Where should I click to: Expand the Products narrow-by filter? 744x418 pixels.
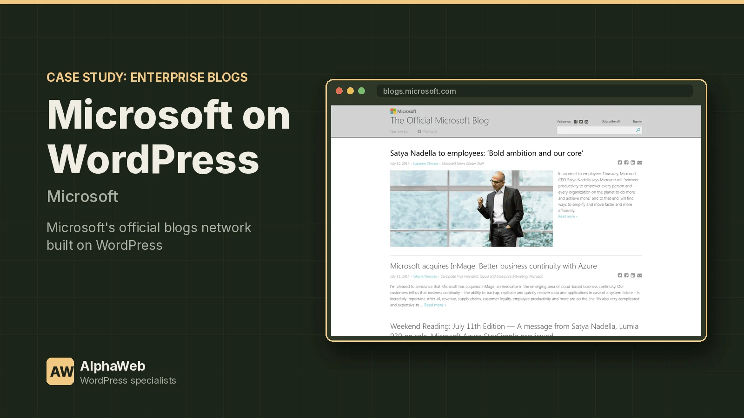[427, 131]
